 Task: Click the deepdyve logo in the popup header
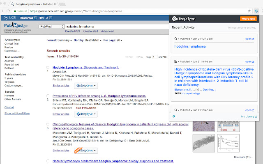[x=184, y=19]
